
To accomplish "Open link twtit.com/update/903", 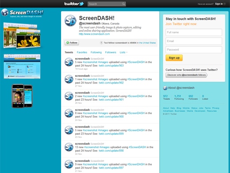I will [x=111, y=66].
